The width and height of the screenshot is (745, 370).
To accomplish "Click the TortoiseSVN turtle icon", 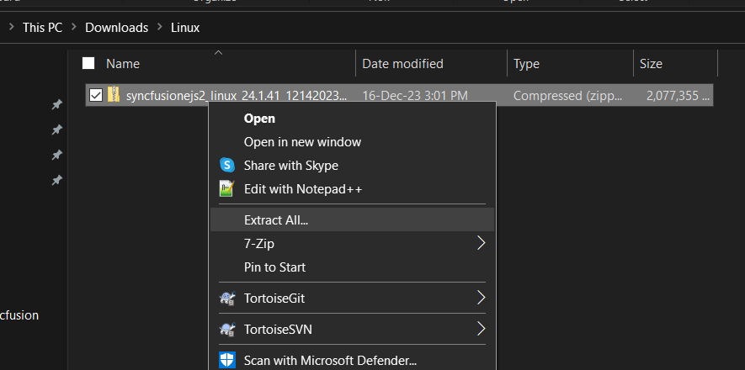I will [226, 329].
